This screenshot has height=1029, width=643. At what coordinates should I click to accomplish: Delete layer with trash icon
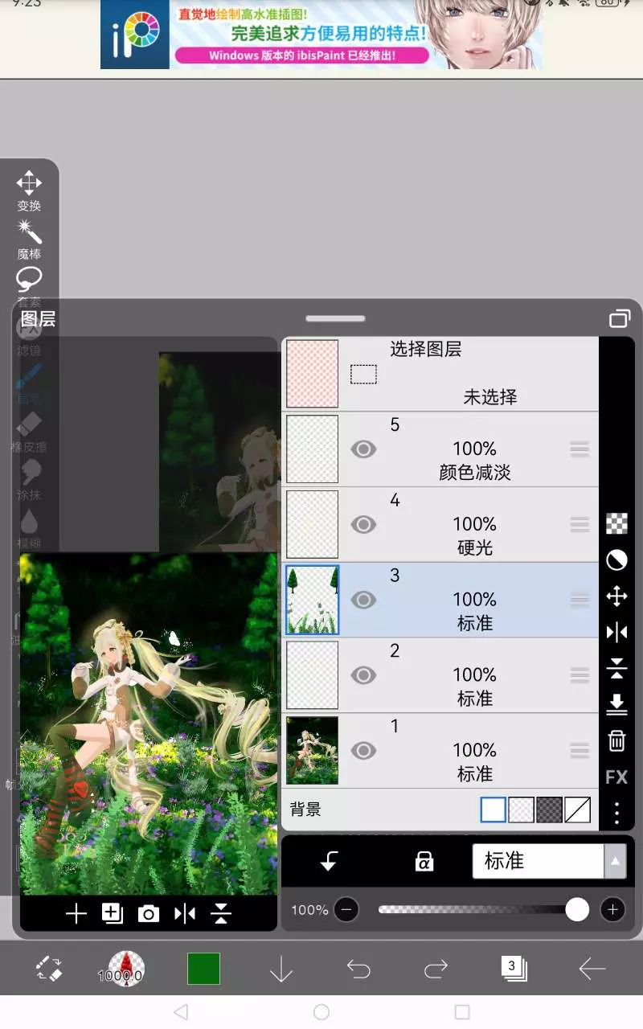pyautogui.click(x=616, y=740)
